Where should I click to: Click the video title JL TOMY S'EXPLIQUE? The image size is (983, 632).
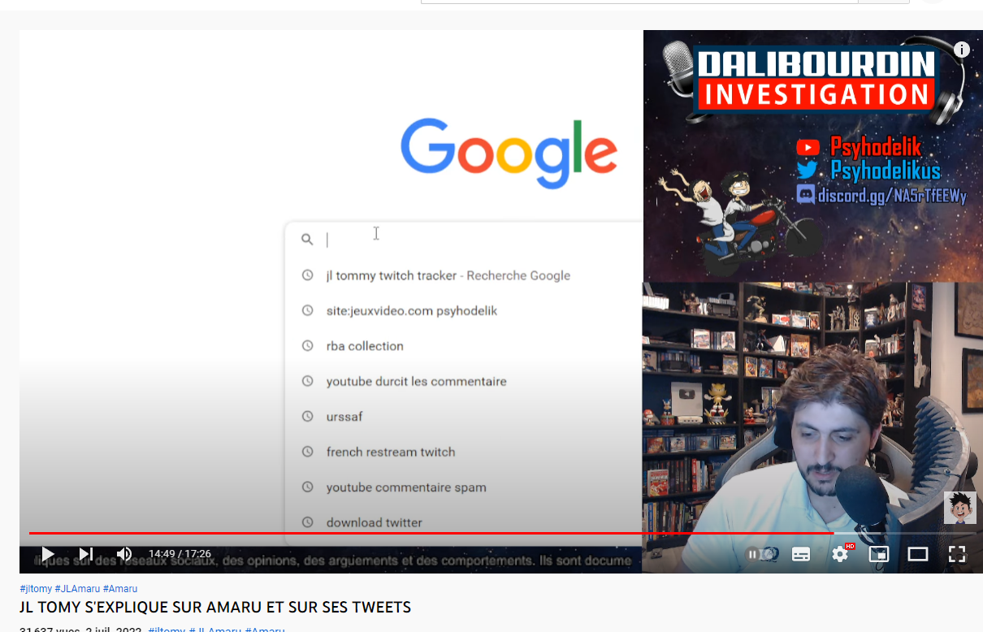[215, 608]
